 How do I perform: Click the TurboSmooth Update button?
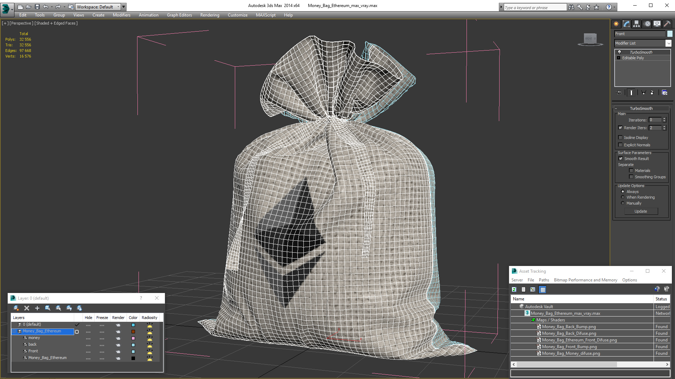point(641,211)
